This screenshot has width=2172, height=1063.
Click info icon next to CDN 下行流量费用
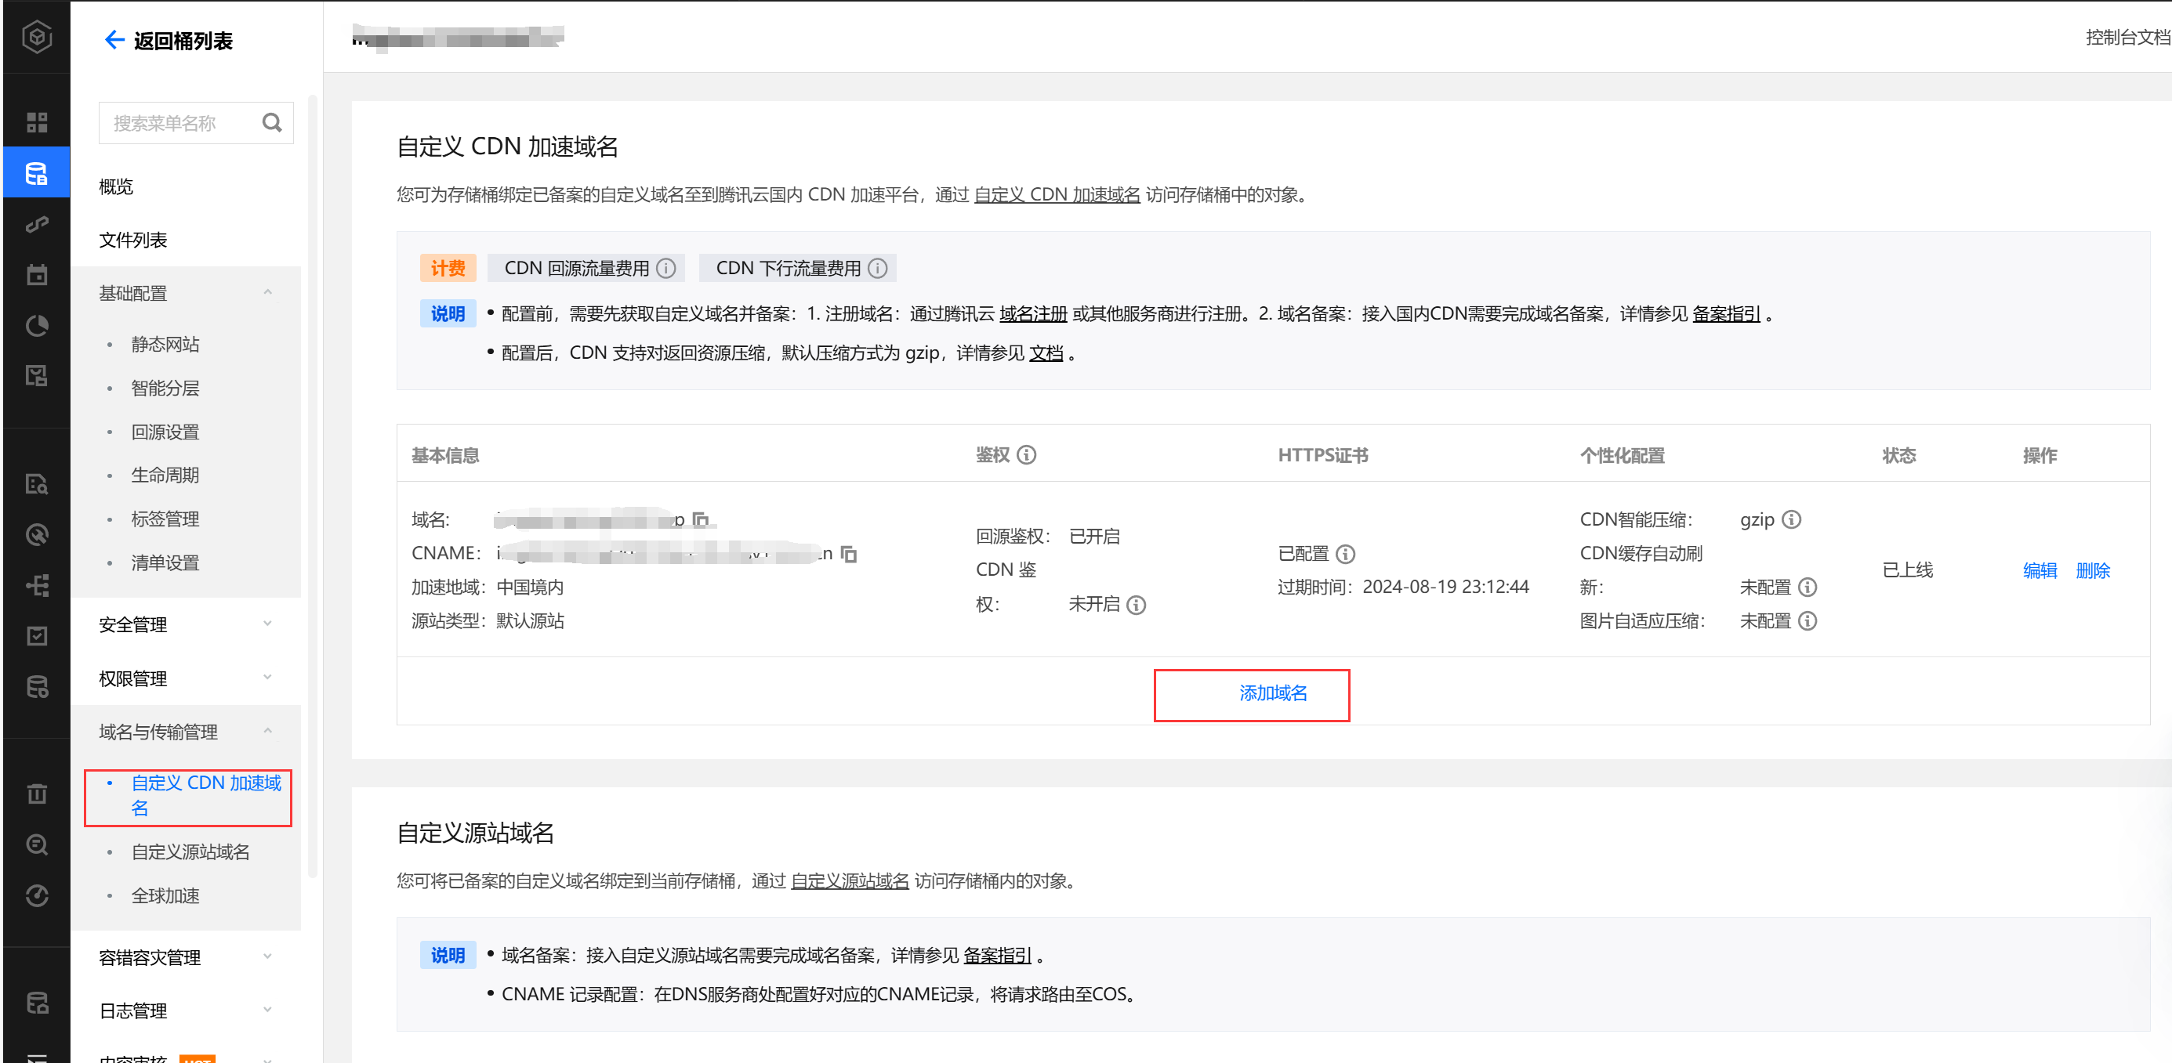[x=878, y=269]
